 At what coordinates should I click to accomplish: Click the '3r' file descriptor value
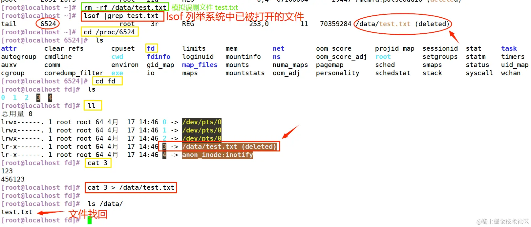(x=155, y=24)
